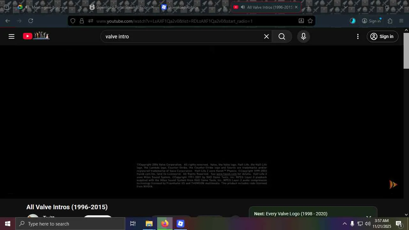
Task: Bookmark this page with the star
Action: tap(310, 21)
